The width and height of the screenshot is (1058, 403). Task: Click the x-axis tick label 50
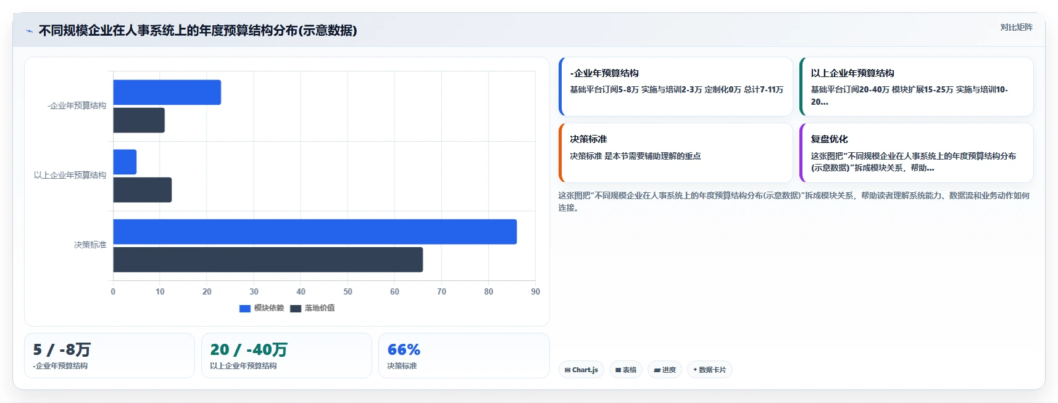[348, 292]
